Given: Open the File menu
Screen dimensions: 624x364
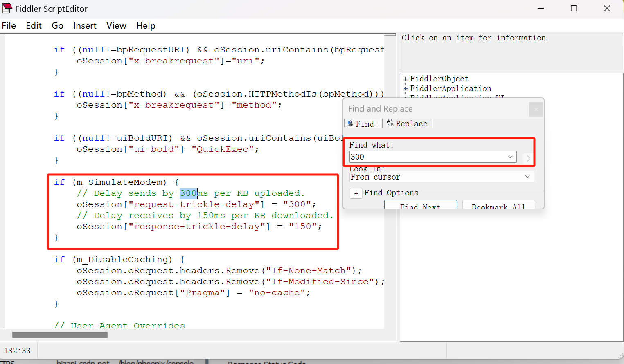Looking at the screenshot, I should (9, 26).
